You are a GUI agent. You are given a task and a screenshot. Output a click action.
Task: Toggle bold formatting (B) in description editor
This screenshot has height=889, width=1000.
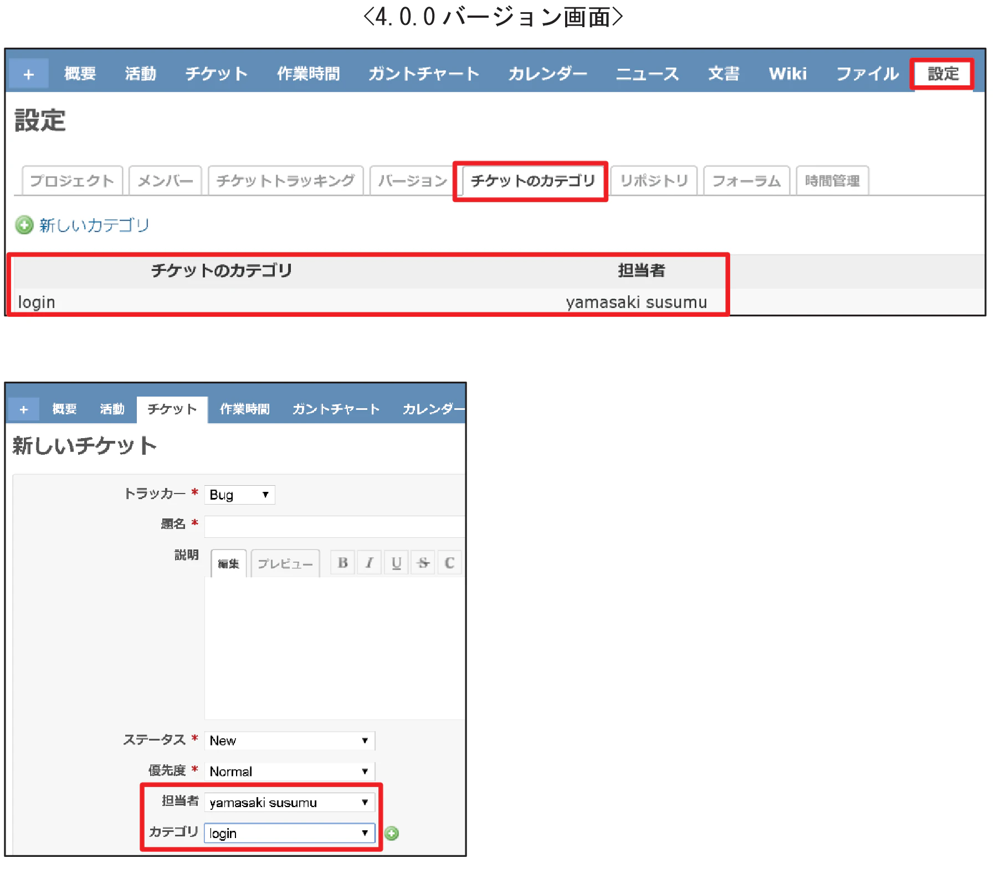343,563
